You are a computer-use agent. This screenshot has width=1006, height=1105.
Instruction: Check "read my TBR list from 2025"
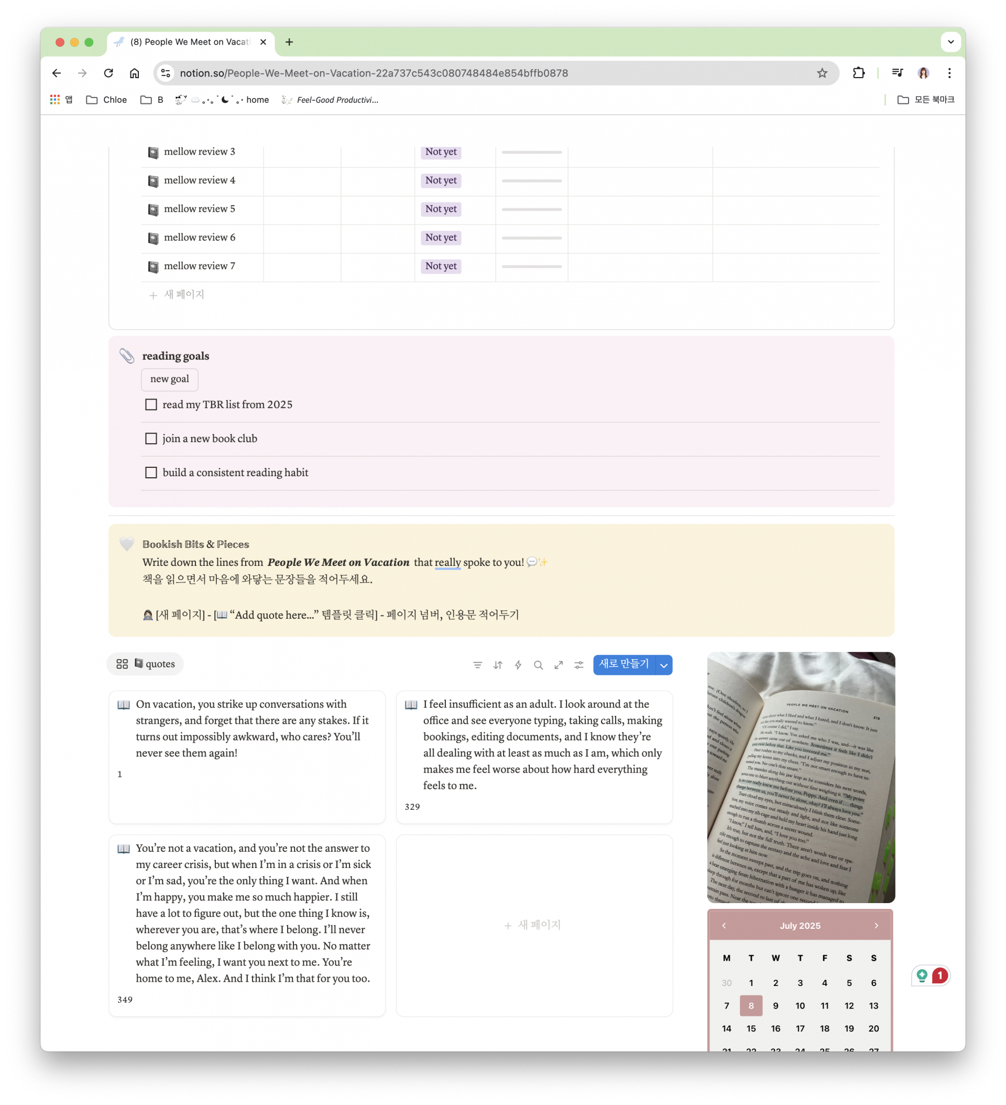pos(151,404)
